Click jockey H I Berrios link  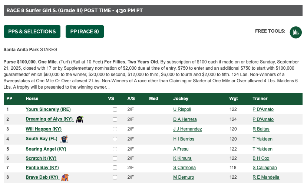pyautogui.click(x=184, y=139)
